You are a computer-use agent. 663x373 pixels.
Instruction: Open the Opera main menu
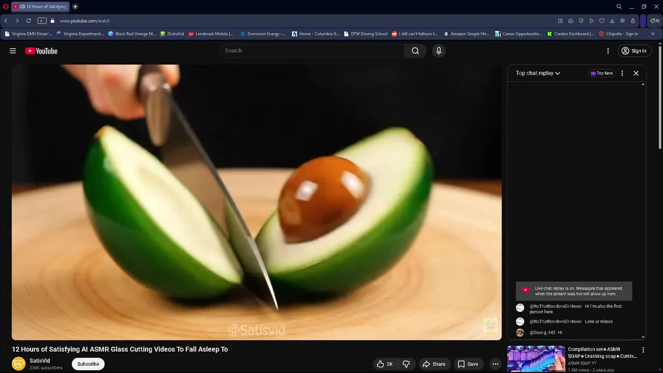6,7
